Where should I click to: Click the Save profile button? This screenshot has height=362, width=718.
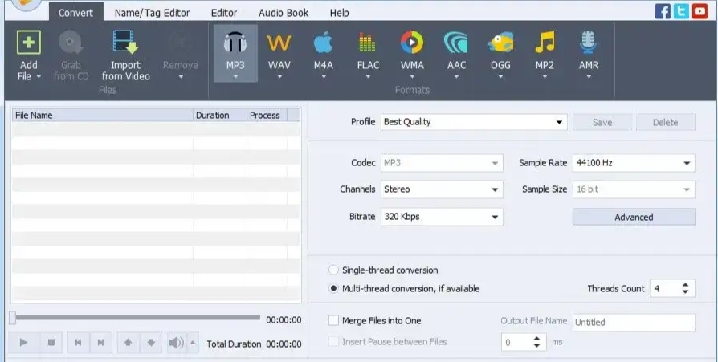pos(602,122)
